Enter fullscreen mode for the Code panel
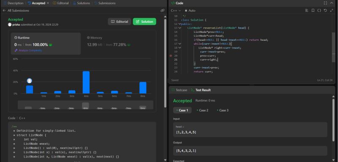Image resolution: width=338 pixels, height=162 pixels. click(325, 3)
